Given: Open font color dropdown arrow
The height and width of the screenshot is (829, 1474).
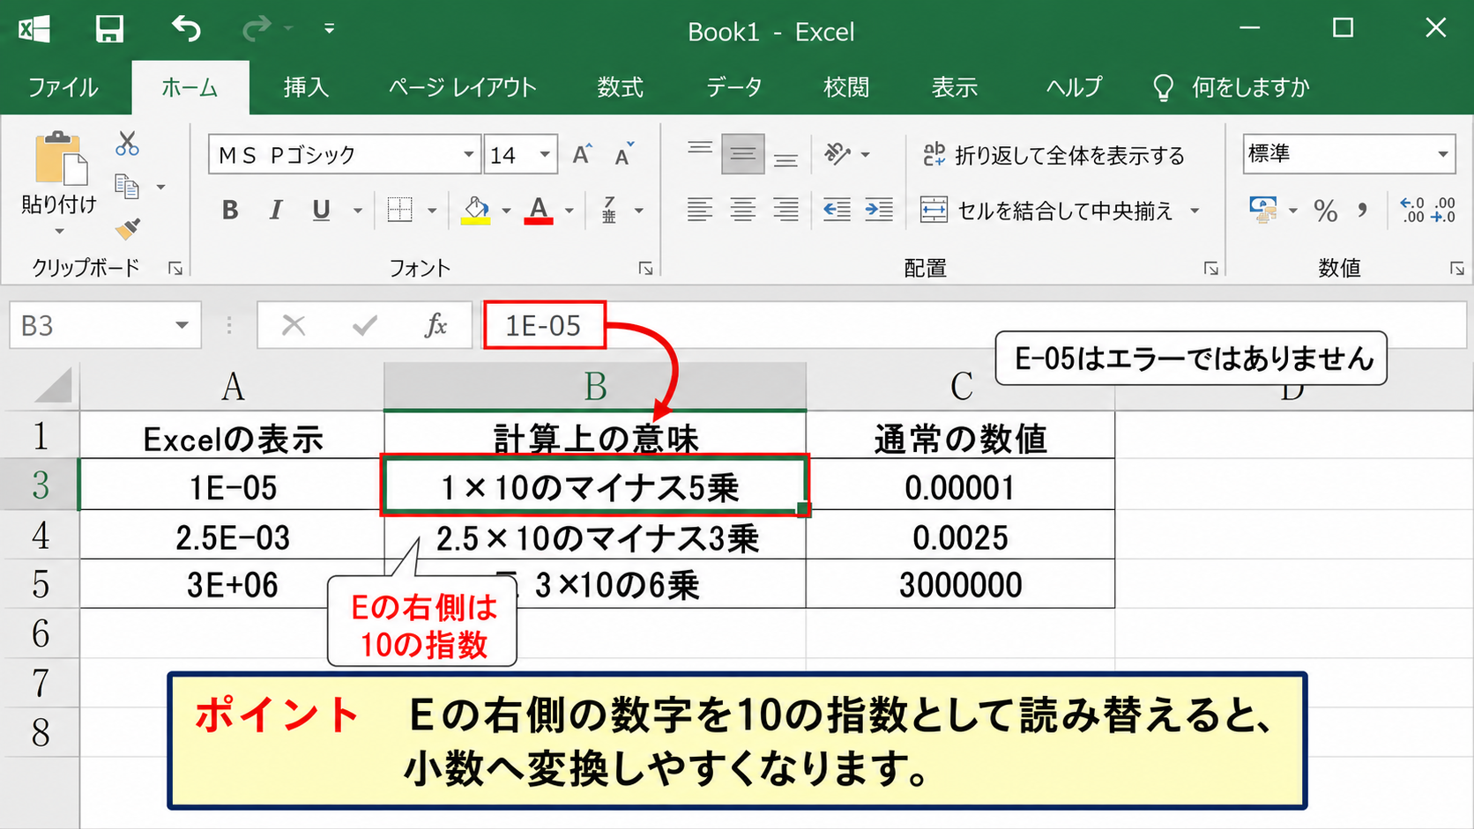Looking at the screenshot, I should tap(569, 211).
